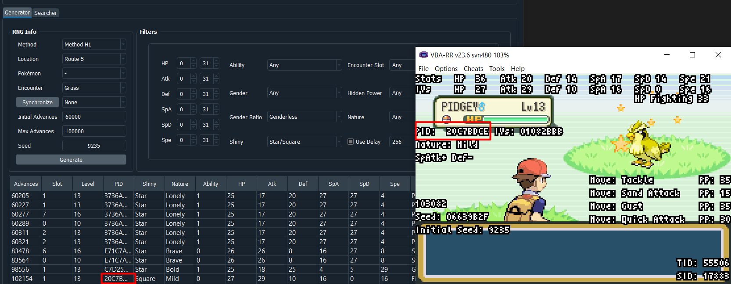Click the Initial Advances field
This screenshot has width=731, height=284.
94,117
